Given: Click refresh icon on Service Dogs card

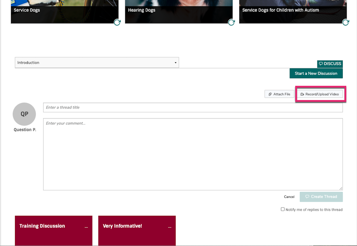Looking at the screenshot, I should point(117,22).
